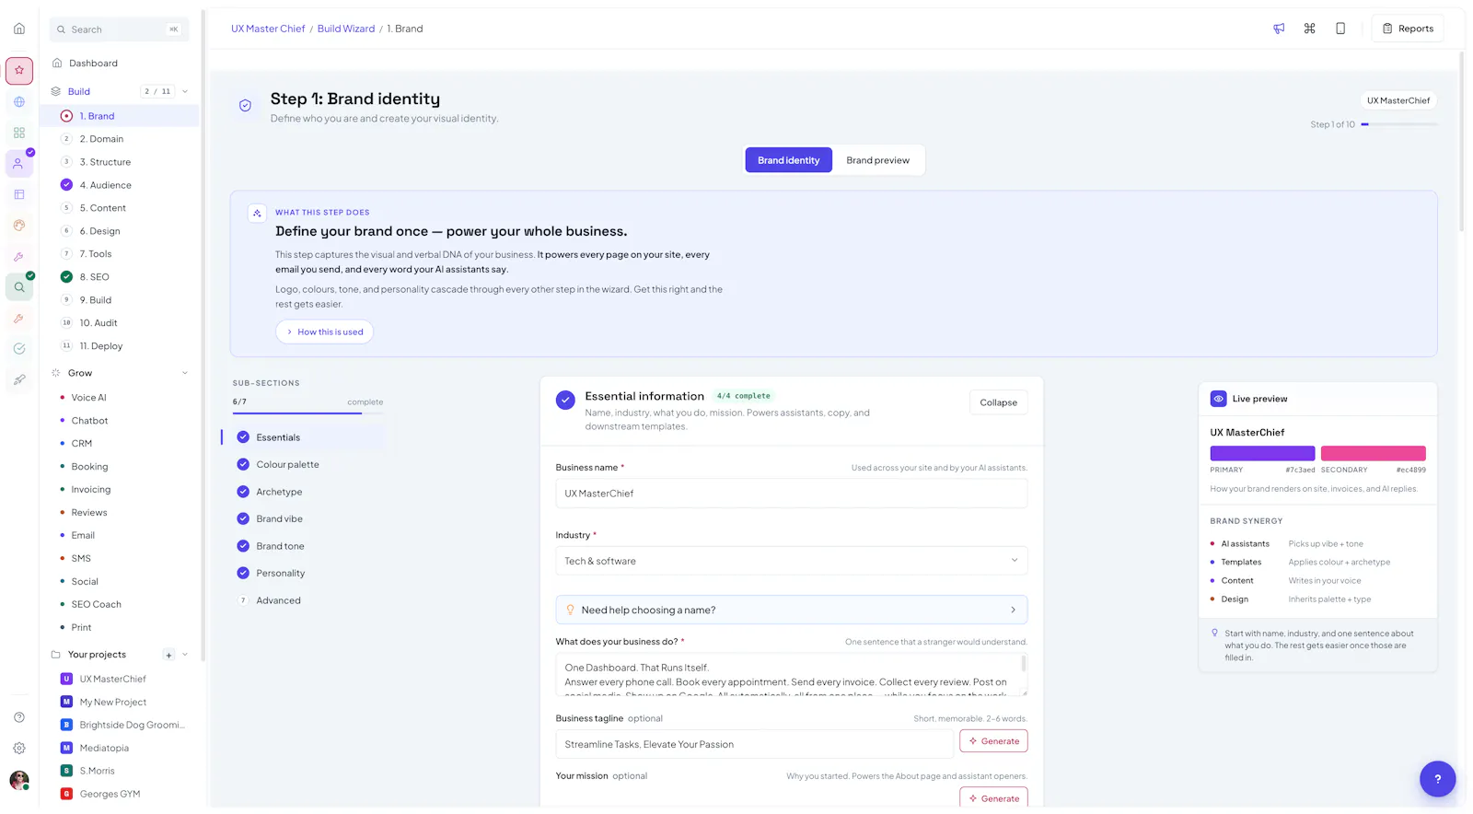The width and height of the screenshot is (1473, 814).
Task: Open the user avatar at the rail bottom
Action: [x=19, y=781]
